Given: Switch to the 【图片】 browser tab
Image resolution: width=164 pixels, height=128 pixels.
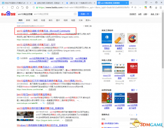Looking at the screenshot, I should pos(81,3).
